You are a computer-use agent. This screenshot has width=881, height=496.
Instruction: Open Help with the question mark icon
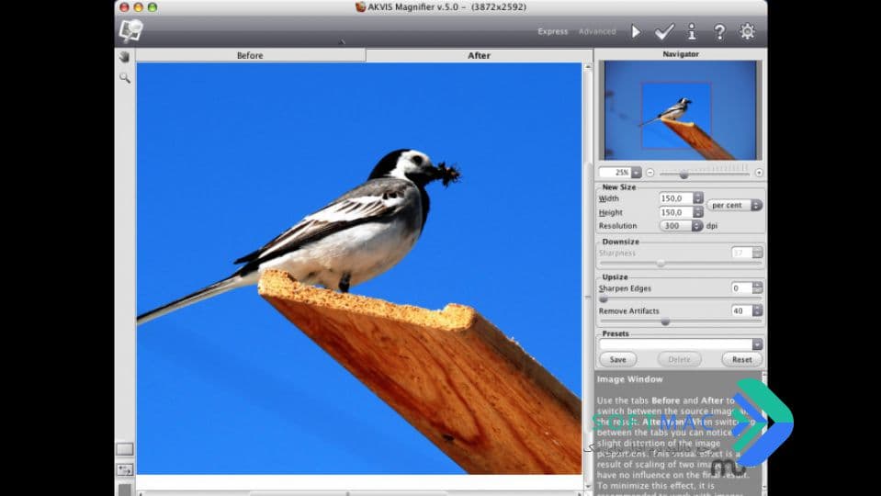(719, 31)
